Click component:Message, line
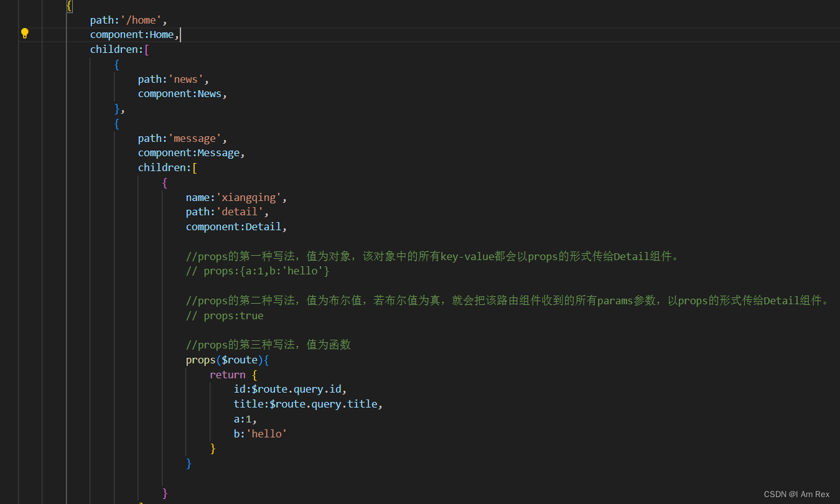This screenshot has height=504, width=840. tap(192, 153)
